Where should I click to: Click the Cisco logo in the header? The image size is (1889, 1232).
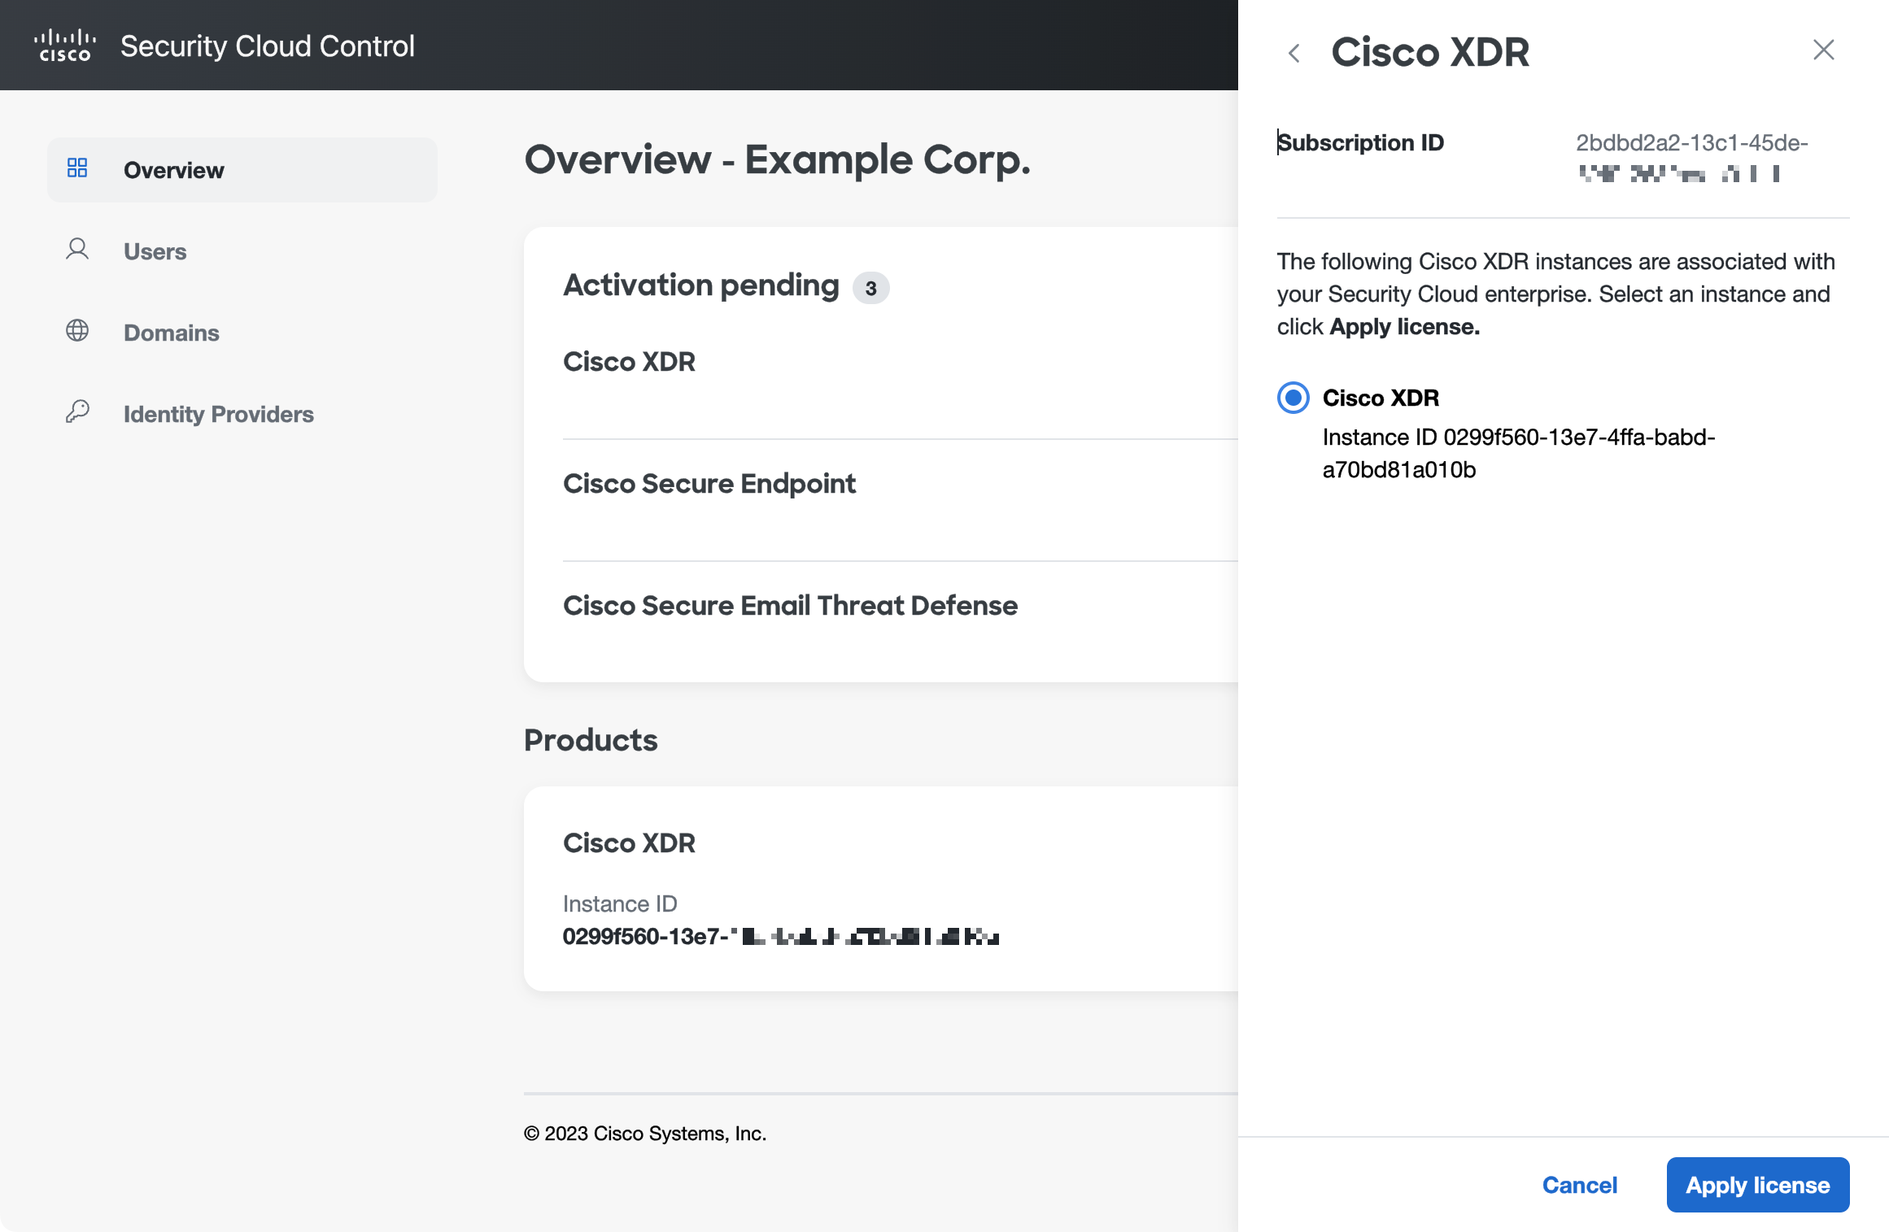tap(65, 46)
